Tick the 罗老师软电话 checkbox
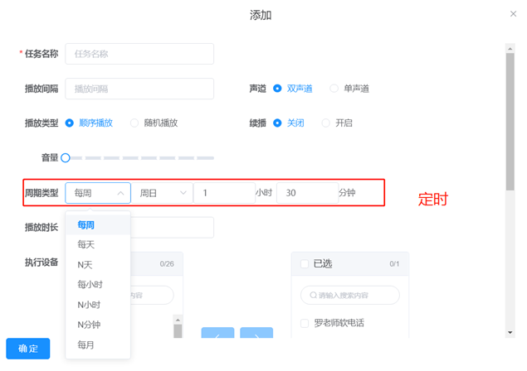Screen dimensions: 527x371 [x=305, y=323]
